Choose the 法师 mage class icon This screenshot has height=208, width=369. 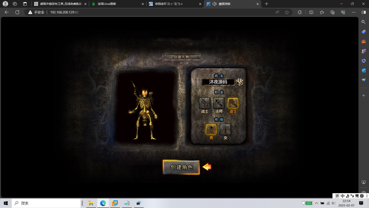(x=219, y=103)
